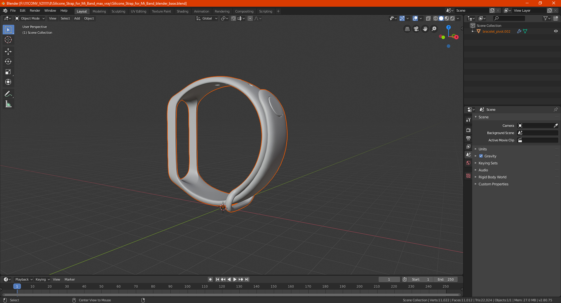Click the current frame number field

(x=389, y=279)
